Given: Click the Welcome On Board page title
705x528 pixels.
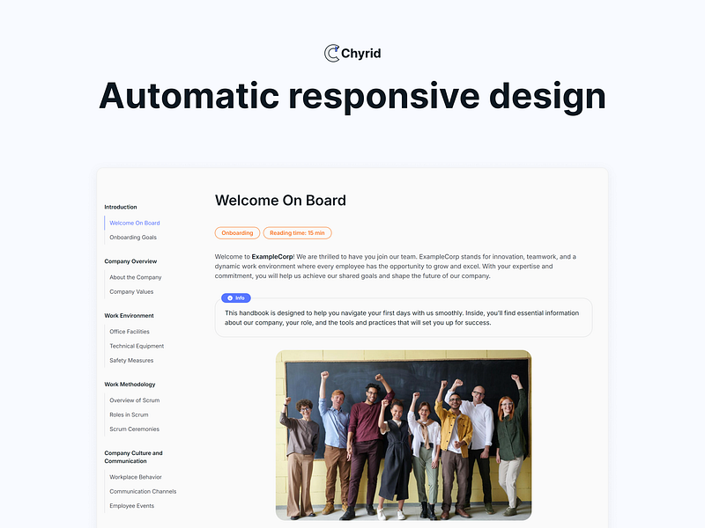Looking at the screenshot, I should click(x=280, y=201).
